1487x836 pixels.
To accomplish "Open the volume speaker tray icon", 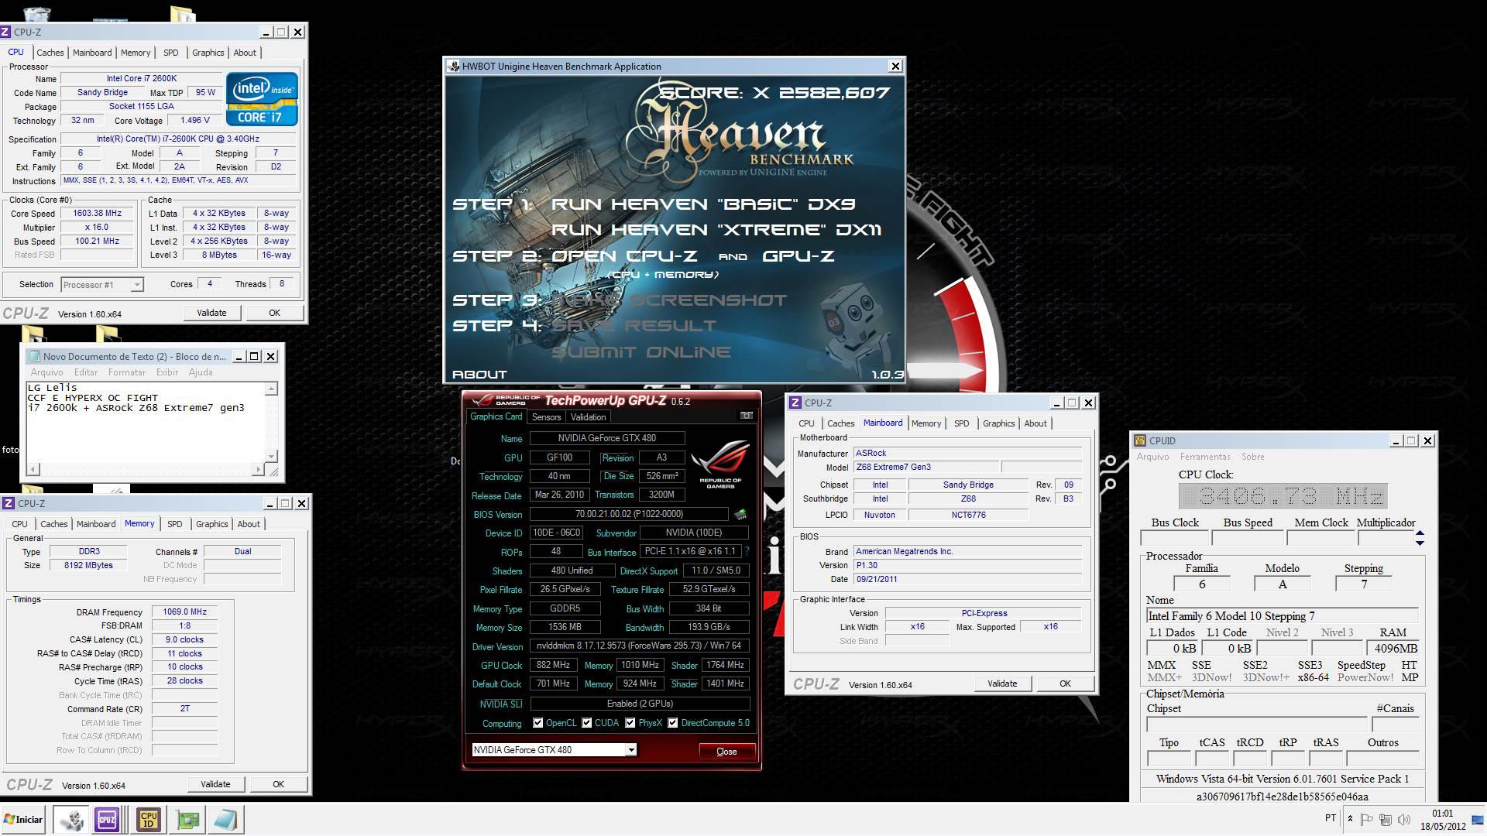I will click(x=1403, y=819).
